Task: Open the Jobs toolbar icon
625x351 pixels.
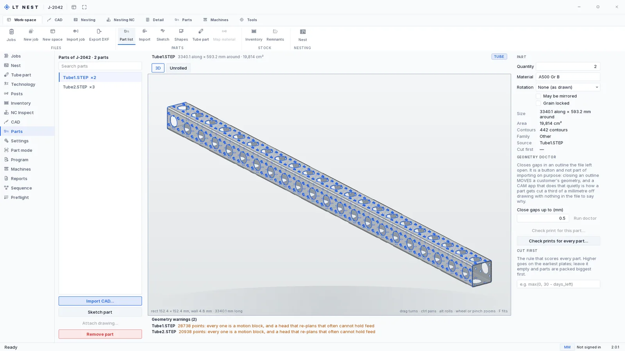Action: [11, 35]
